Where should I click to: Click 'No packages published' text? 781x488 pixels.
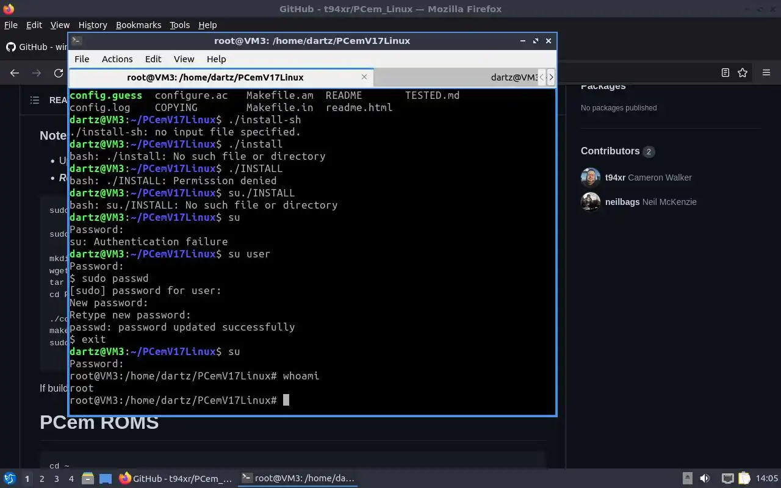619,108
